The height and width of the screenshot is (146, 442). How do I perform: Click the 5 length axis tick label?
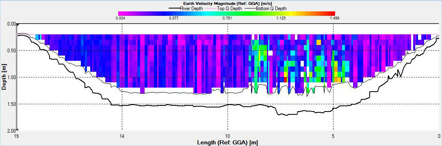point(333,136)
